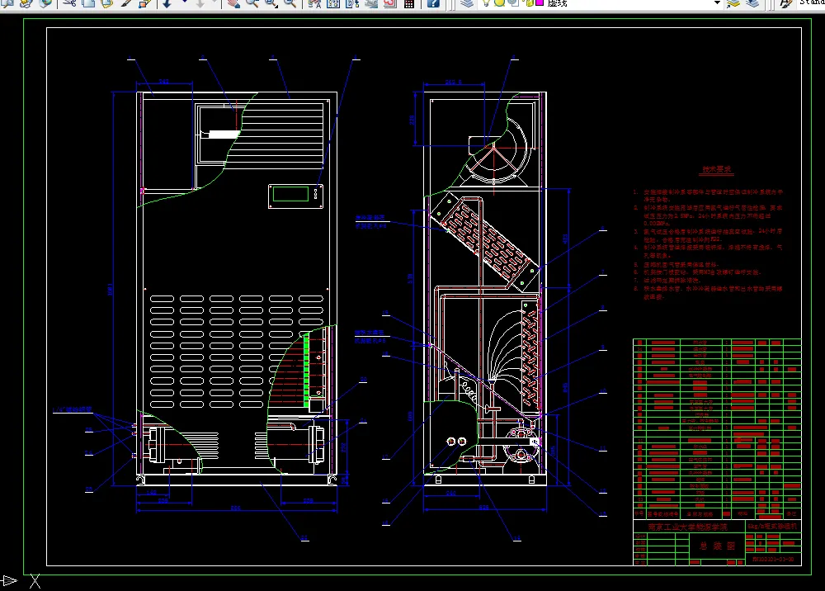The image size is (825, 591).
Task: Open the Layer Properties Manager icon
Action: (466, 2)
